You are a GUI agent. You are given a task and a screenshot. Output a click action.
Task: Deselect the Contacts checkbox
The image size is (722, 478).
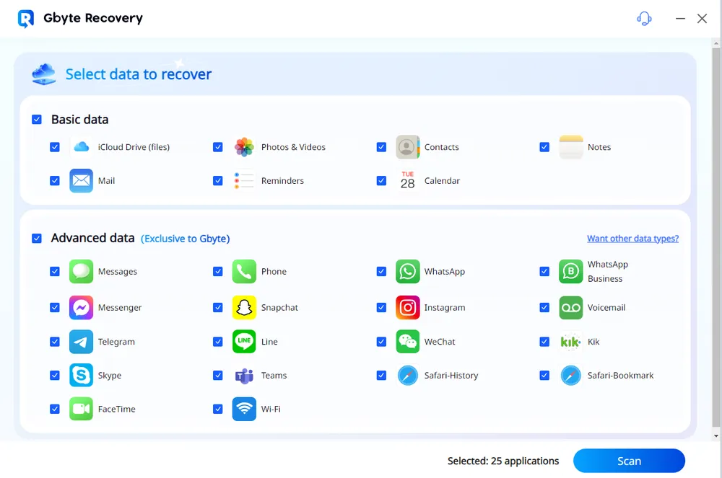(x=381, y=147)
